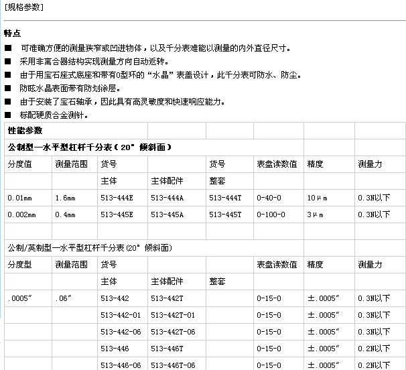Click the bullet about 宝石座式底座 and 防水、防尘
Image resolution: width=406 pixels, height=370 pixels.
coord(161,75)
